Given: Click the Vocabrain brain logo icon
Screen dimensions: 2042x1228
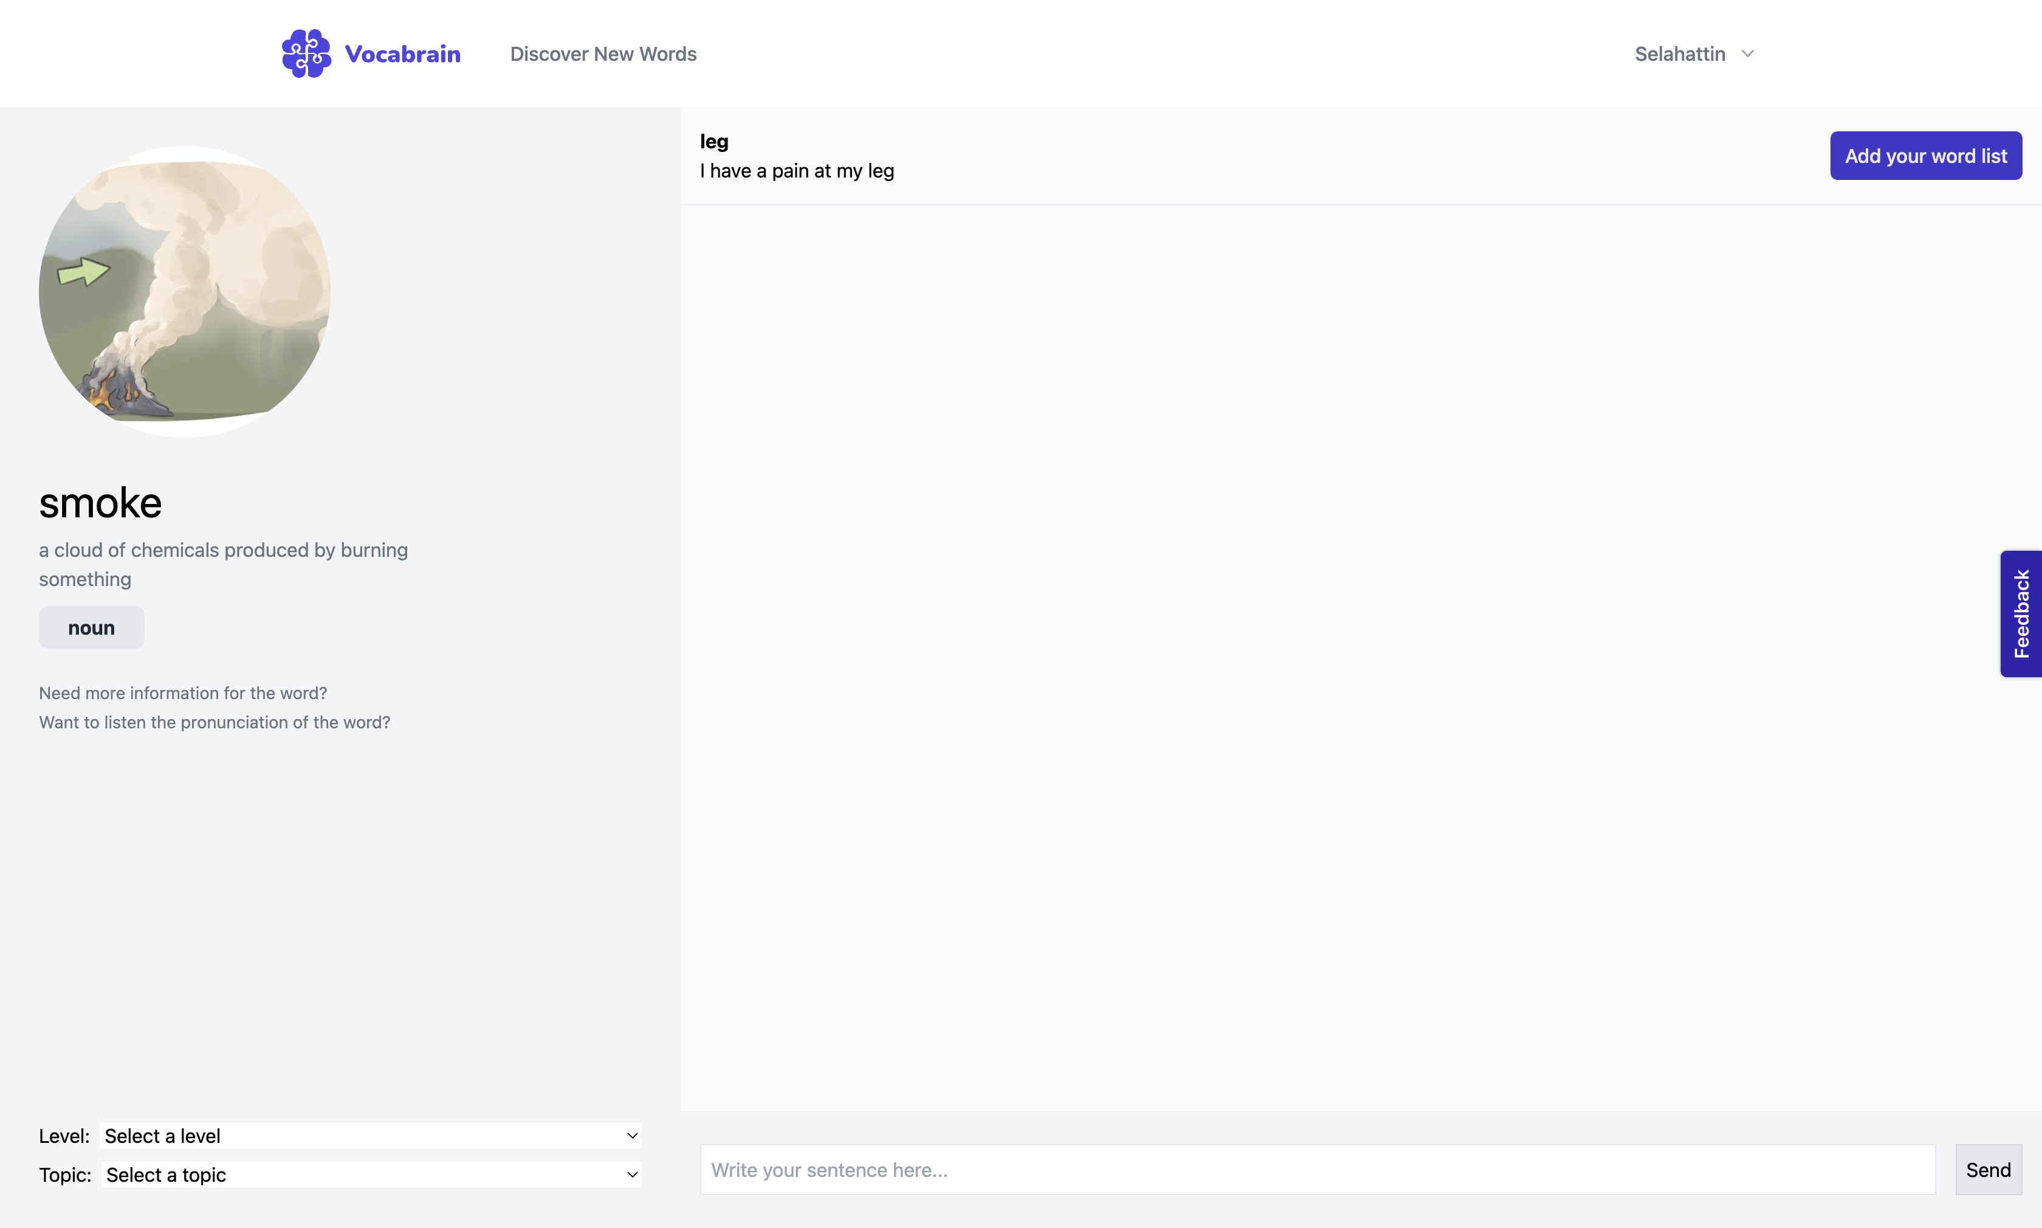Looking at the screenshot, I should click(x=306, y=53).
